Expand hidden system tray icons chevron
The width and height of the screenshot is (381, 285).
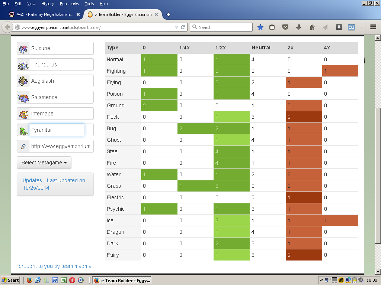(x=321, y=280)
